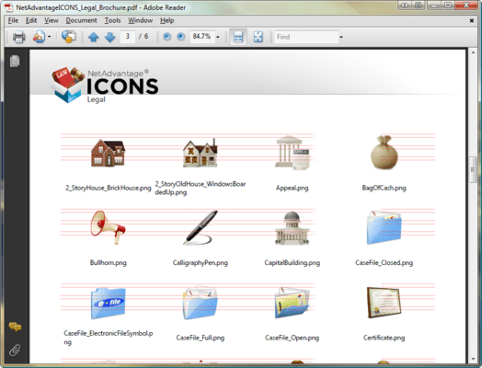The height and width of the screenshot is (368, 482).
Task: Open the Find options dropdown arrow
Action: [341, 37]
